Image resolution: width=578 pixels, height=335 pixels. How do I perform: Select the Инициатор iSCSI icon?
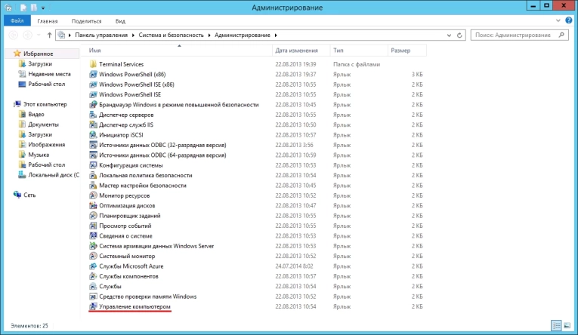pos(94,134)
